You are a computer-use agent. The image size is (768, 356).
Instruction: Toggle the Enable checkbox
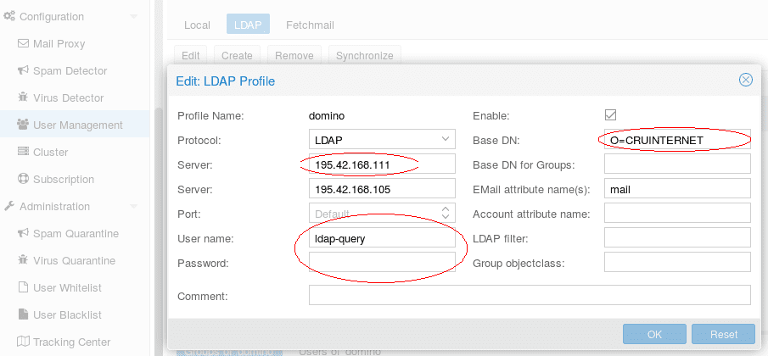pyautogui.click(x=610, y=115)
